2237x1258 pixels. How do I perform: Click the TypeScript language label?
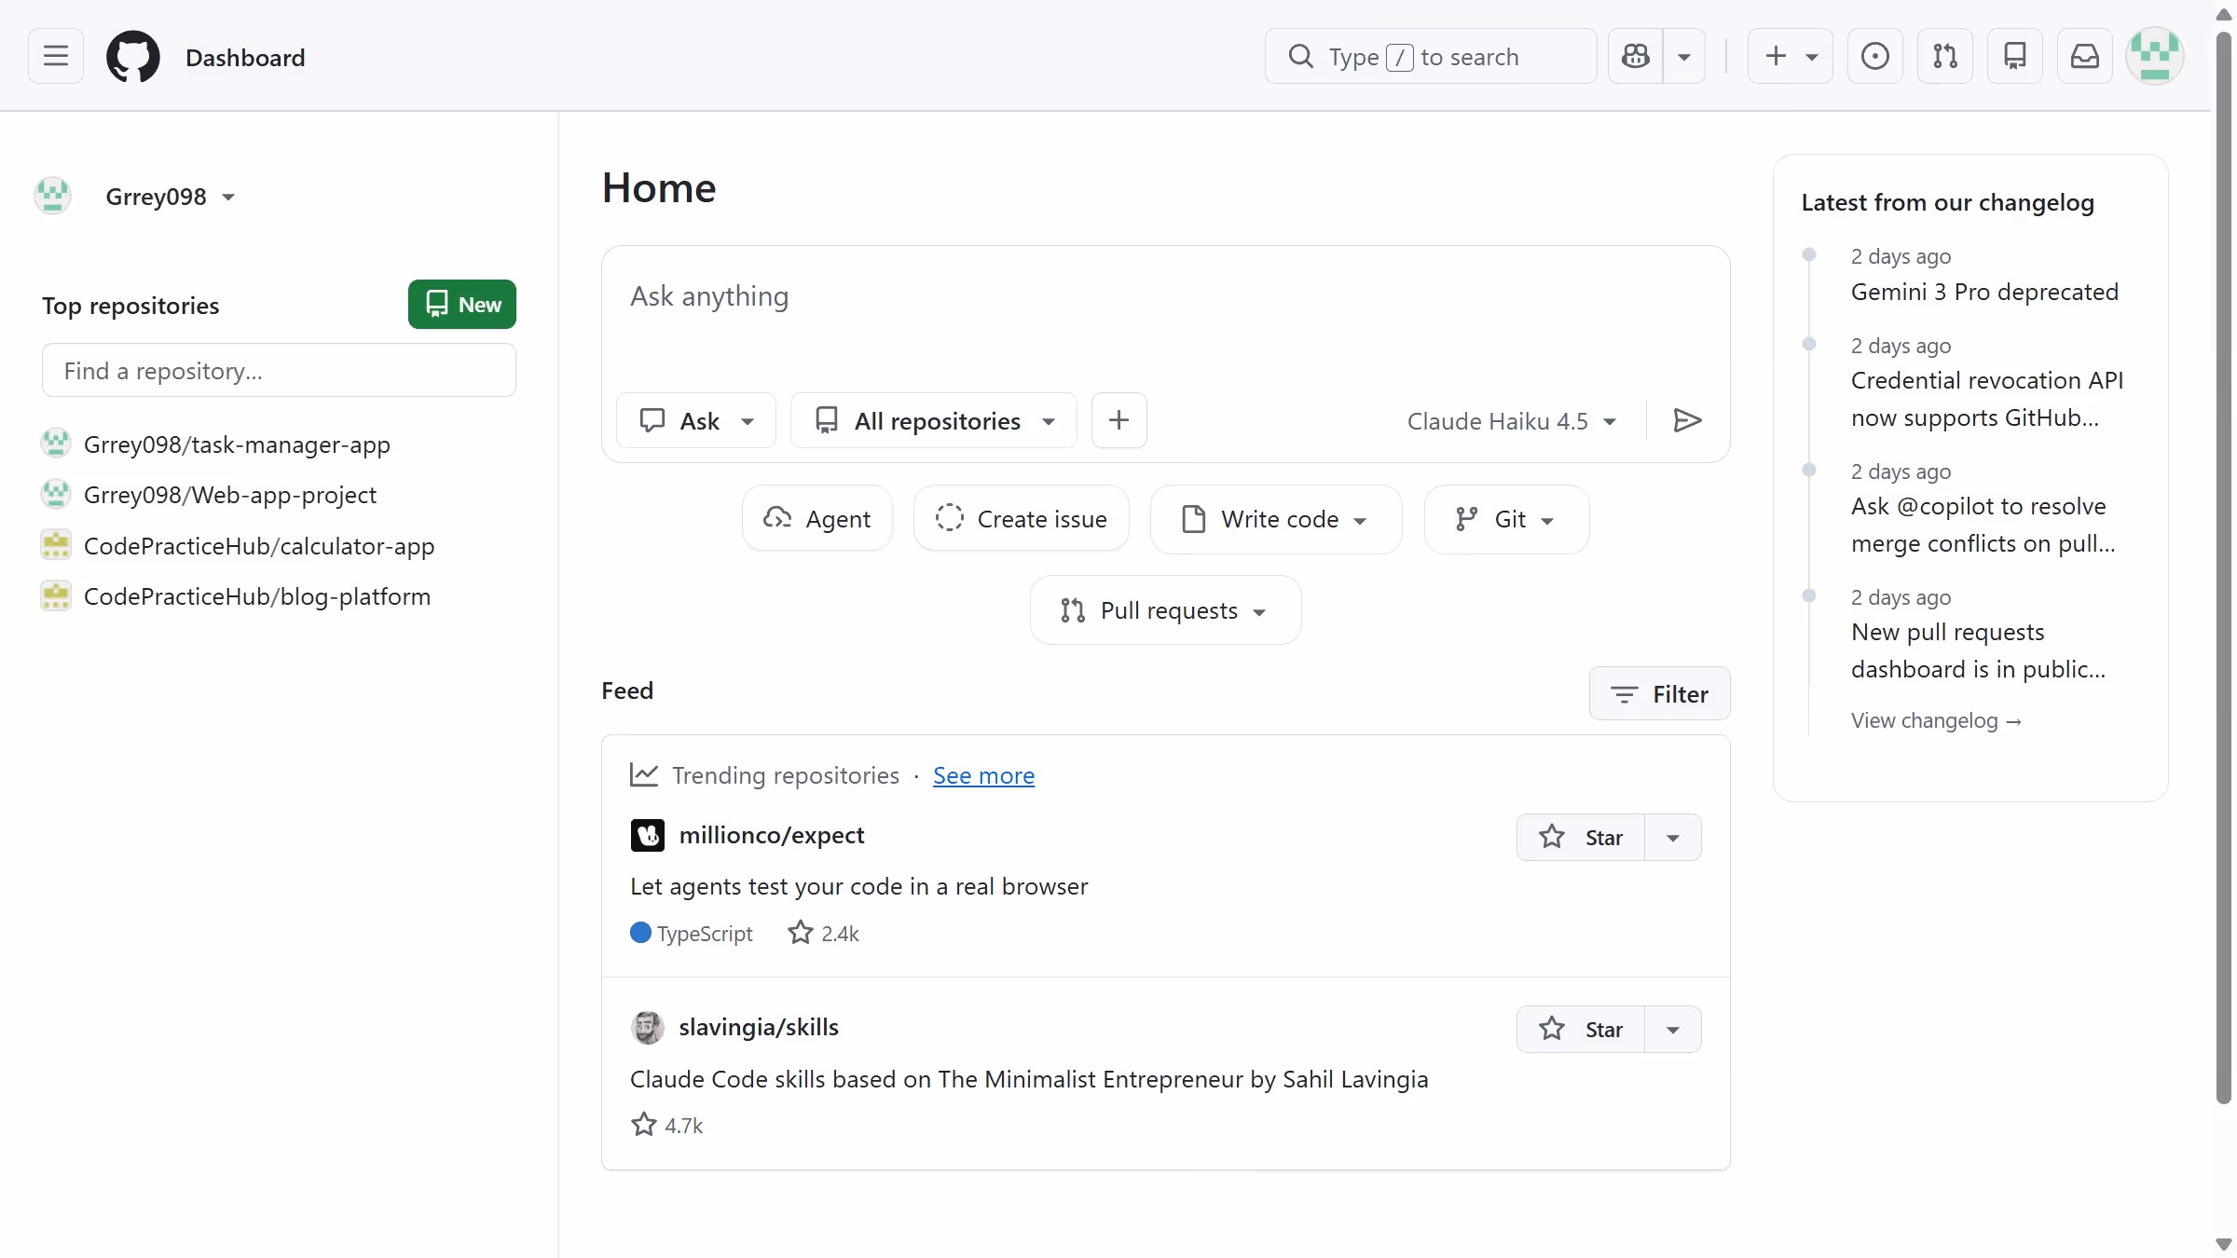point(704,934)
